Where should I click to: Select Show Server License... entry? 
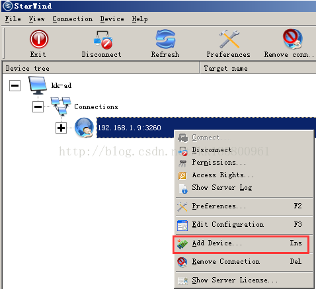click(x=244, y=280)
